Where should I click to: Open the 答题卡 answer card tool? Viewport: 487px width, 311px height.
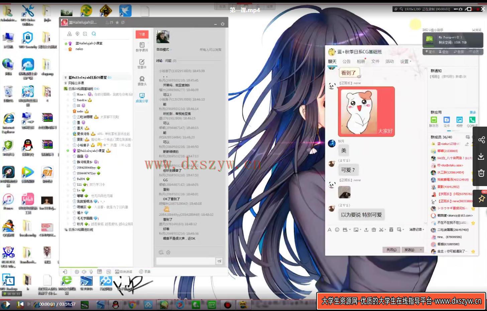(142, 64)
